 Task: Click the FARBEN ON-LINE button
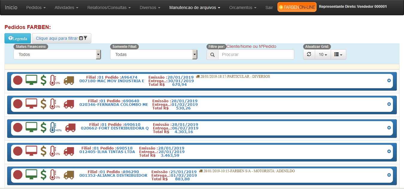point(297,7)
